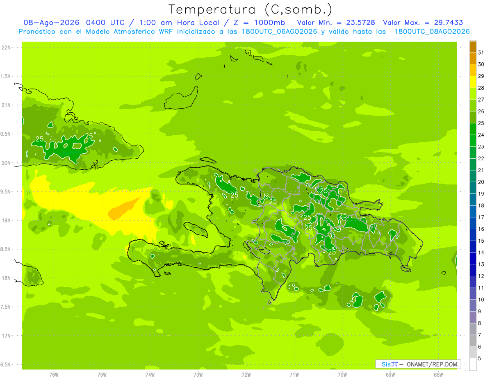Click the '20N' latitude label
Screen dimensions: 492x380
(x=6, y=163)
